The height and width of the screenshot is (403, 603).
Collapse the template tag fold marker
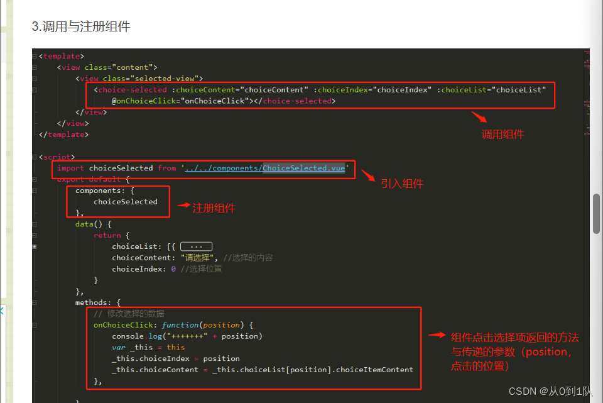click(35, 56)
